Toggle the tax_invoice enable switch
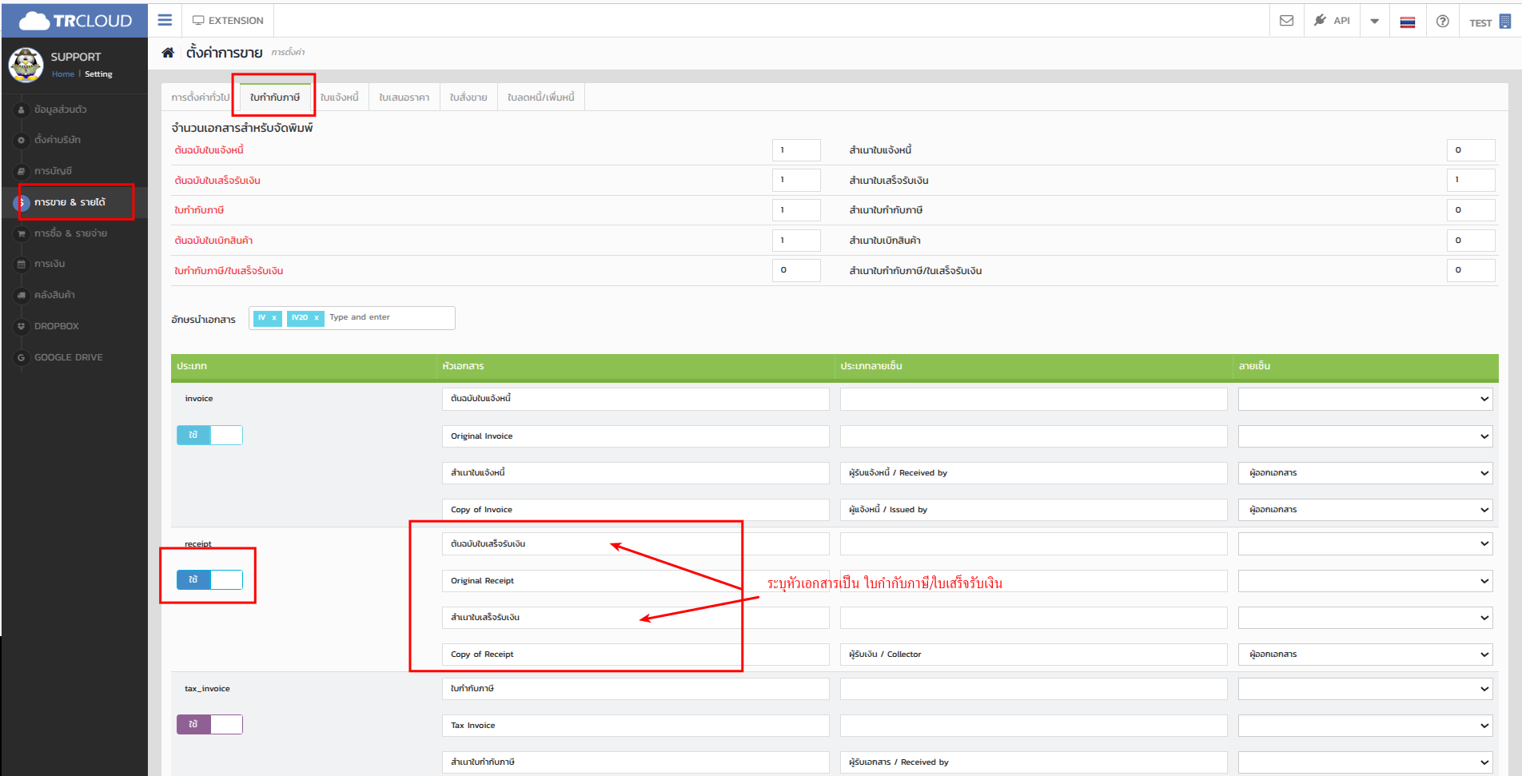The image size is (1522, 776). 209,724
